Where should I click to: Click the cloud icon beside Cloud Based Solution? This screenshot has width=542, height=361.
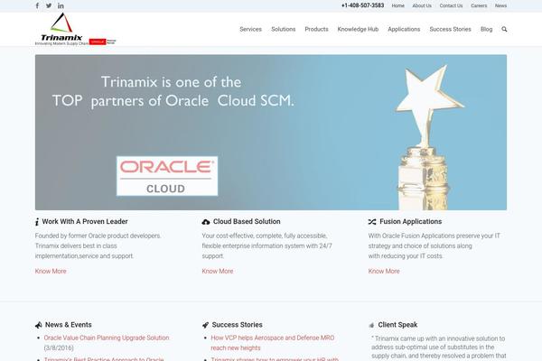[206, 222]
